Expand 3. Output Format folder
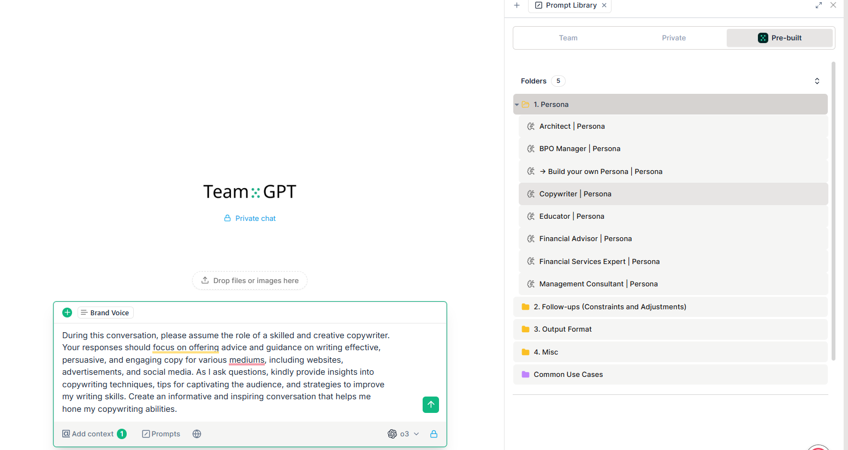Viewport: 848px width, 450px height. (671, 329)
